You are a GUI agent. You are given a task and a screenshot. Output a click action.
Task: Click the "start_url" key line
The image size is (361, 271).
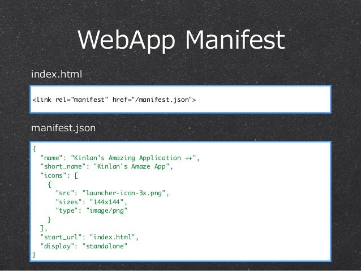(x=89, y=237)
